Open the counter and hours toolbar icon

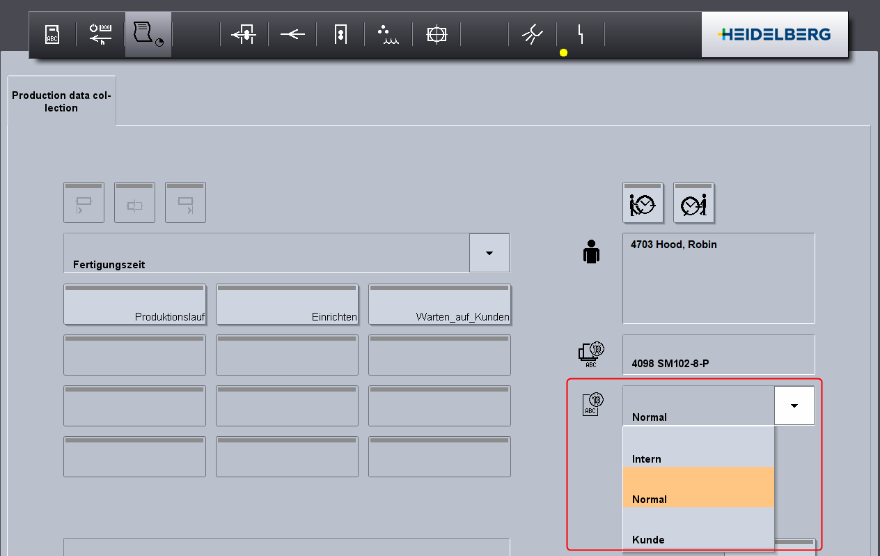100,33
